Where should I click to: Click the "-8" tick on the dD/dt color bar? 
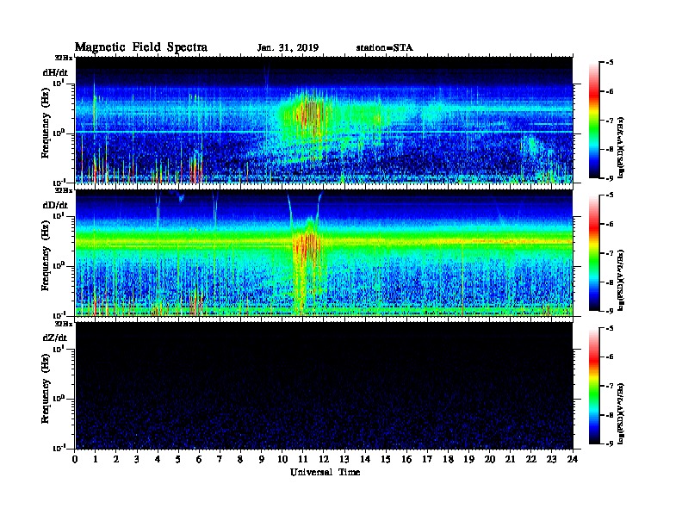coord(610,282)
